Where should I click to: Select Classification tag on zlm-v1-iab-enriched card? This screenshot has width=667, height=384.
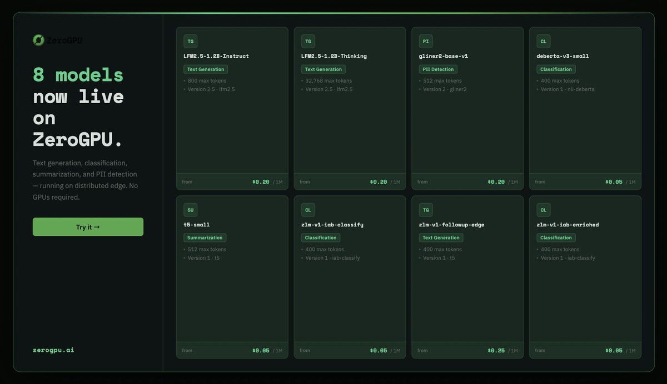(x=556, y=238)
